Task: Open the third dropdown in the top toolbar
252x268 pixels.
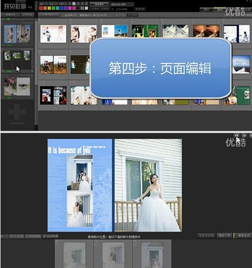Action: point(62,4)
